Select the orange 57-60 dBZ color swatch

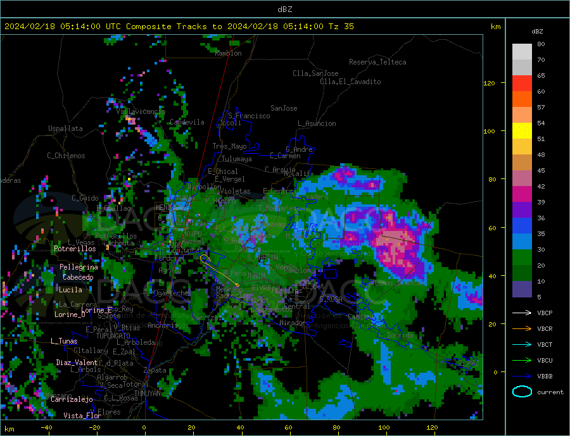point(522,99)
